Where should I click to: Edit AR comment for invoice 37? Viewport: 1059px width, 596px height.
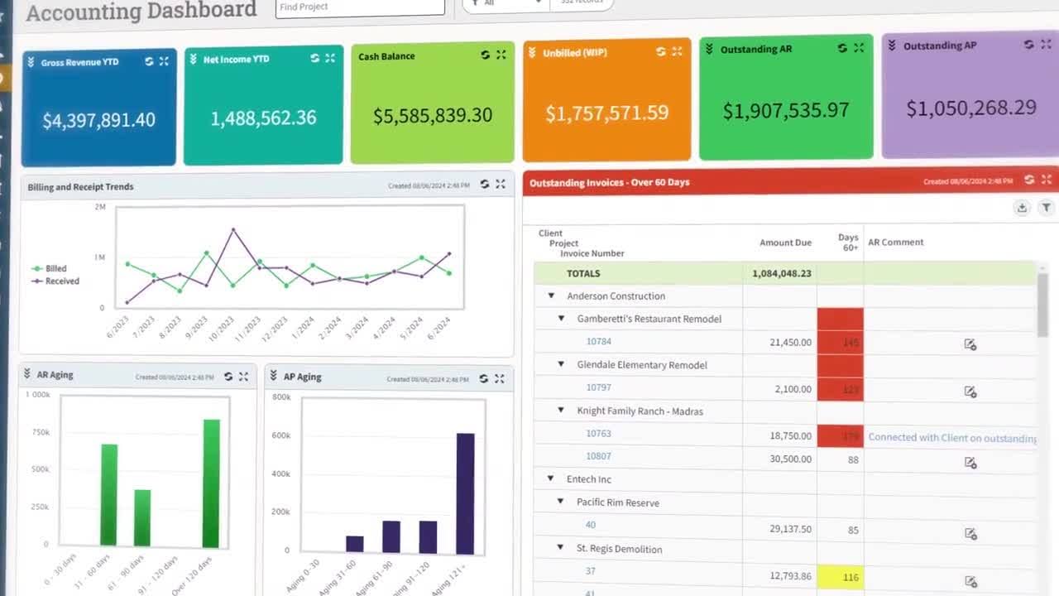pos(970,581)
